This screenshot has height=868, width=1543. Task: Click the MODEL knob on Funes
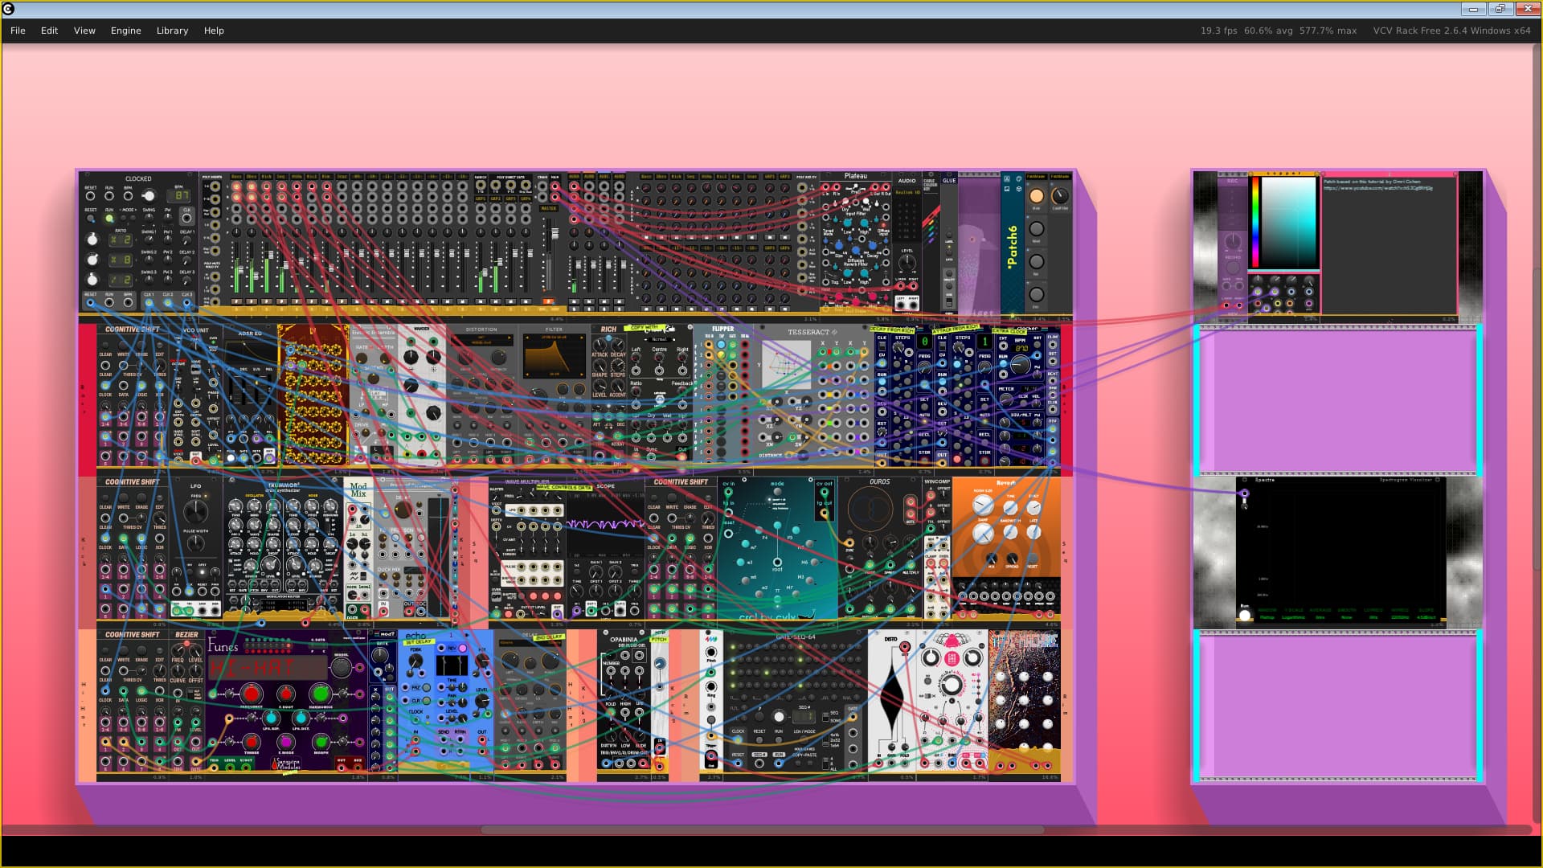coord(341,667)
